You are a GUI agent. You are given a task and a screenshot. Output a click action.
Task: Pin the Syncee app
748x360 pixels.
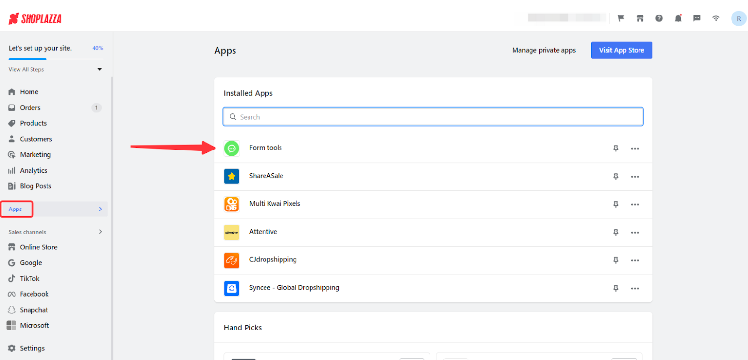click(x=616, y=288)
